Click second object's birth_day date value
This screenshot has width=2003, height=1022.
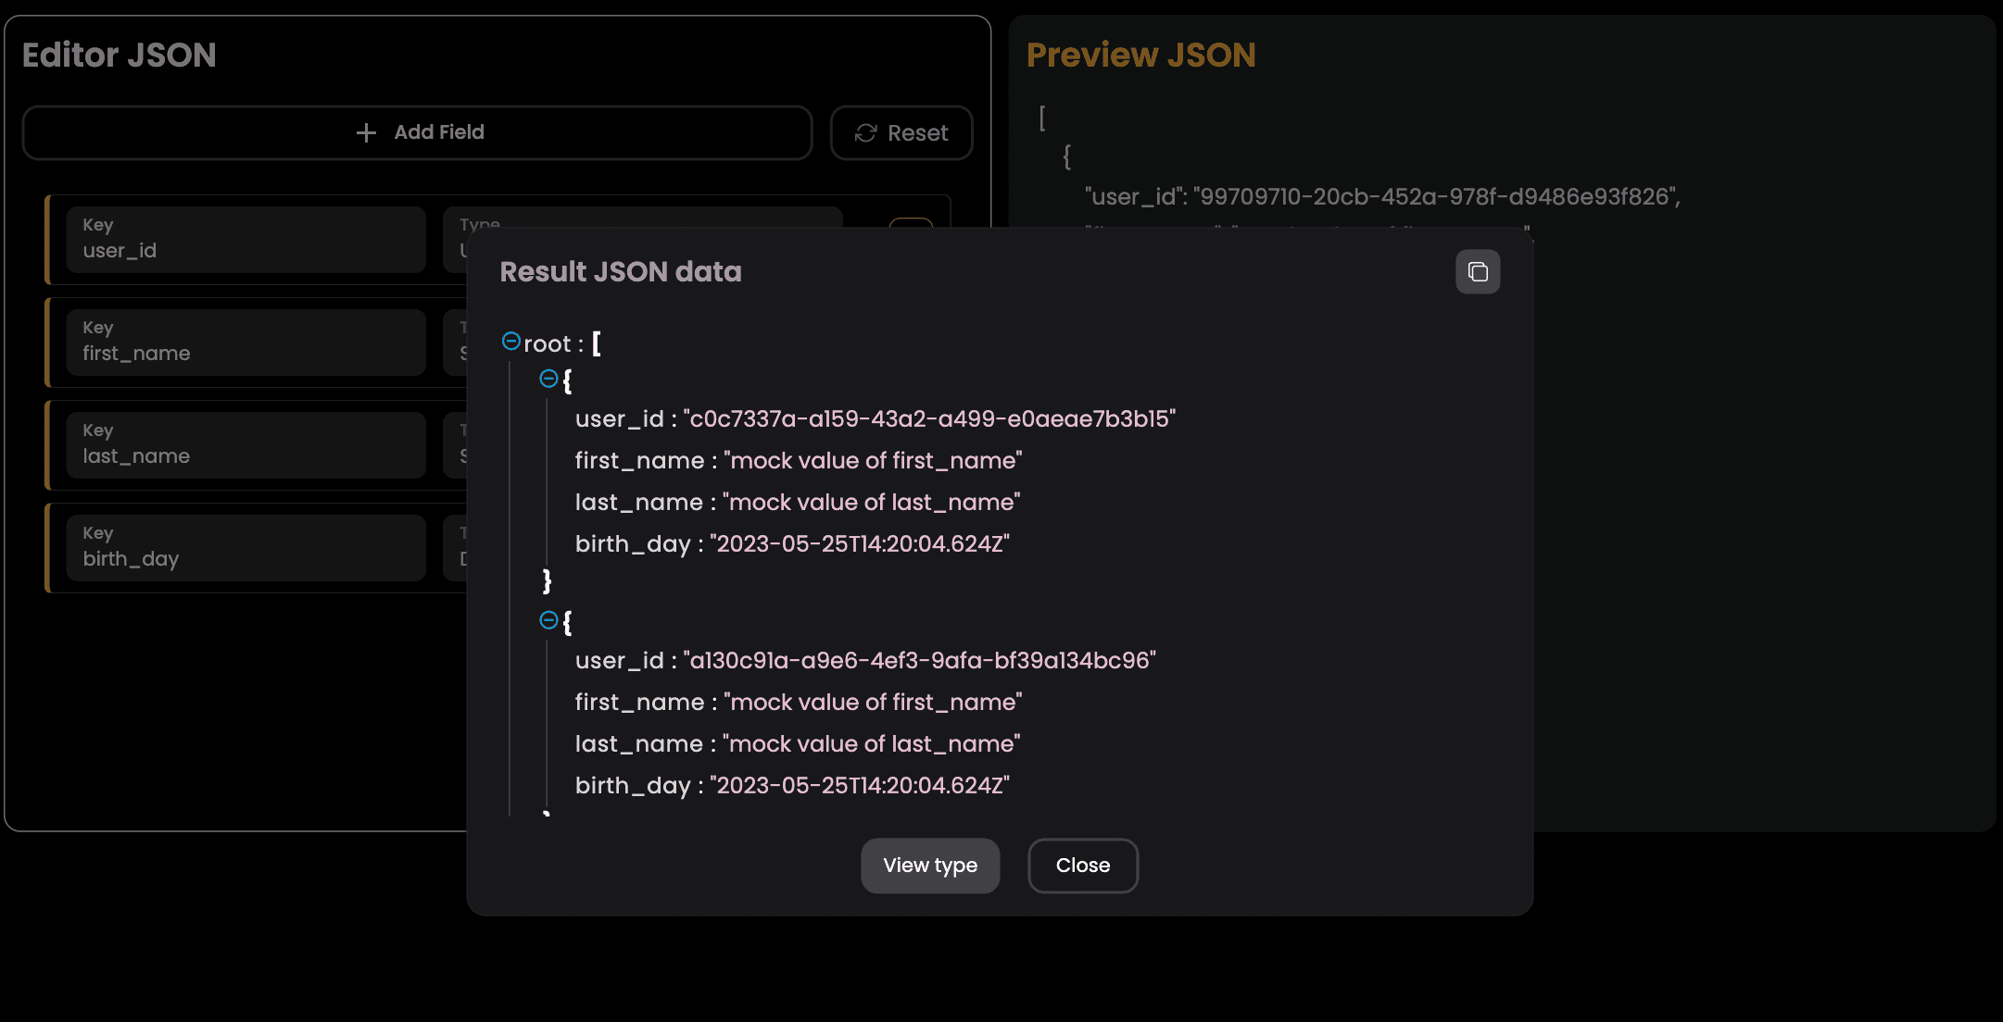pos(860,786)
